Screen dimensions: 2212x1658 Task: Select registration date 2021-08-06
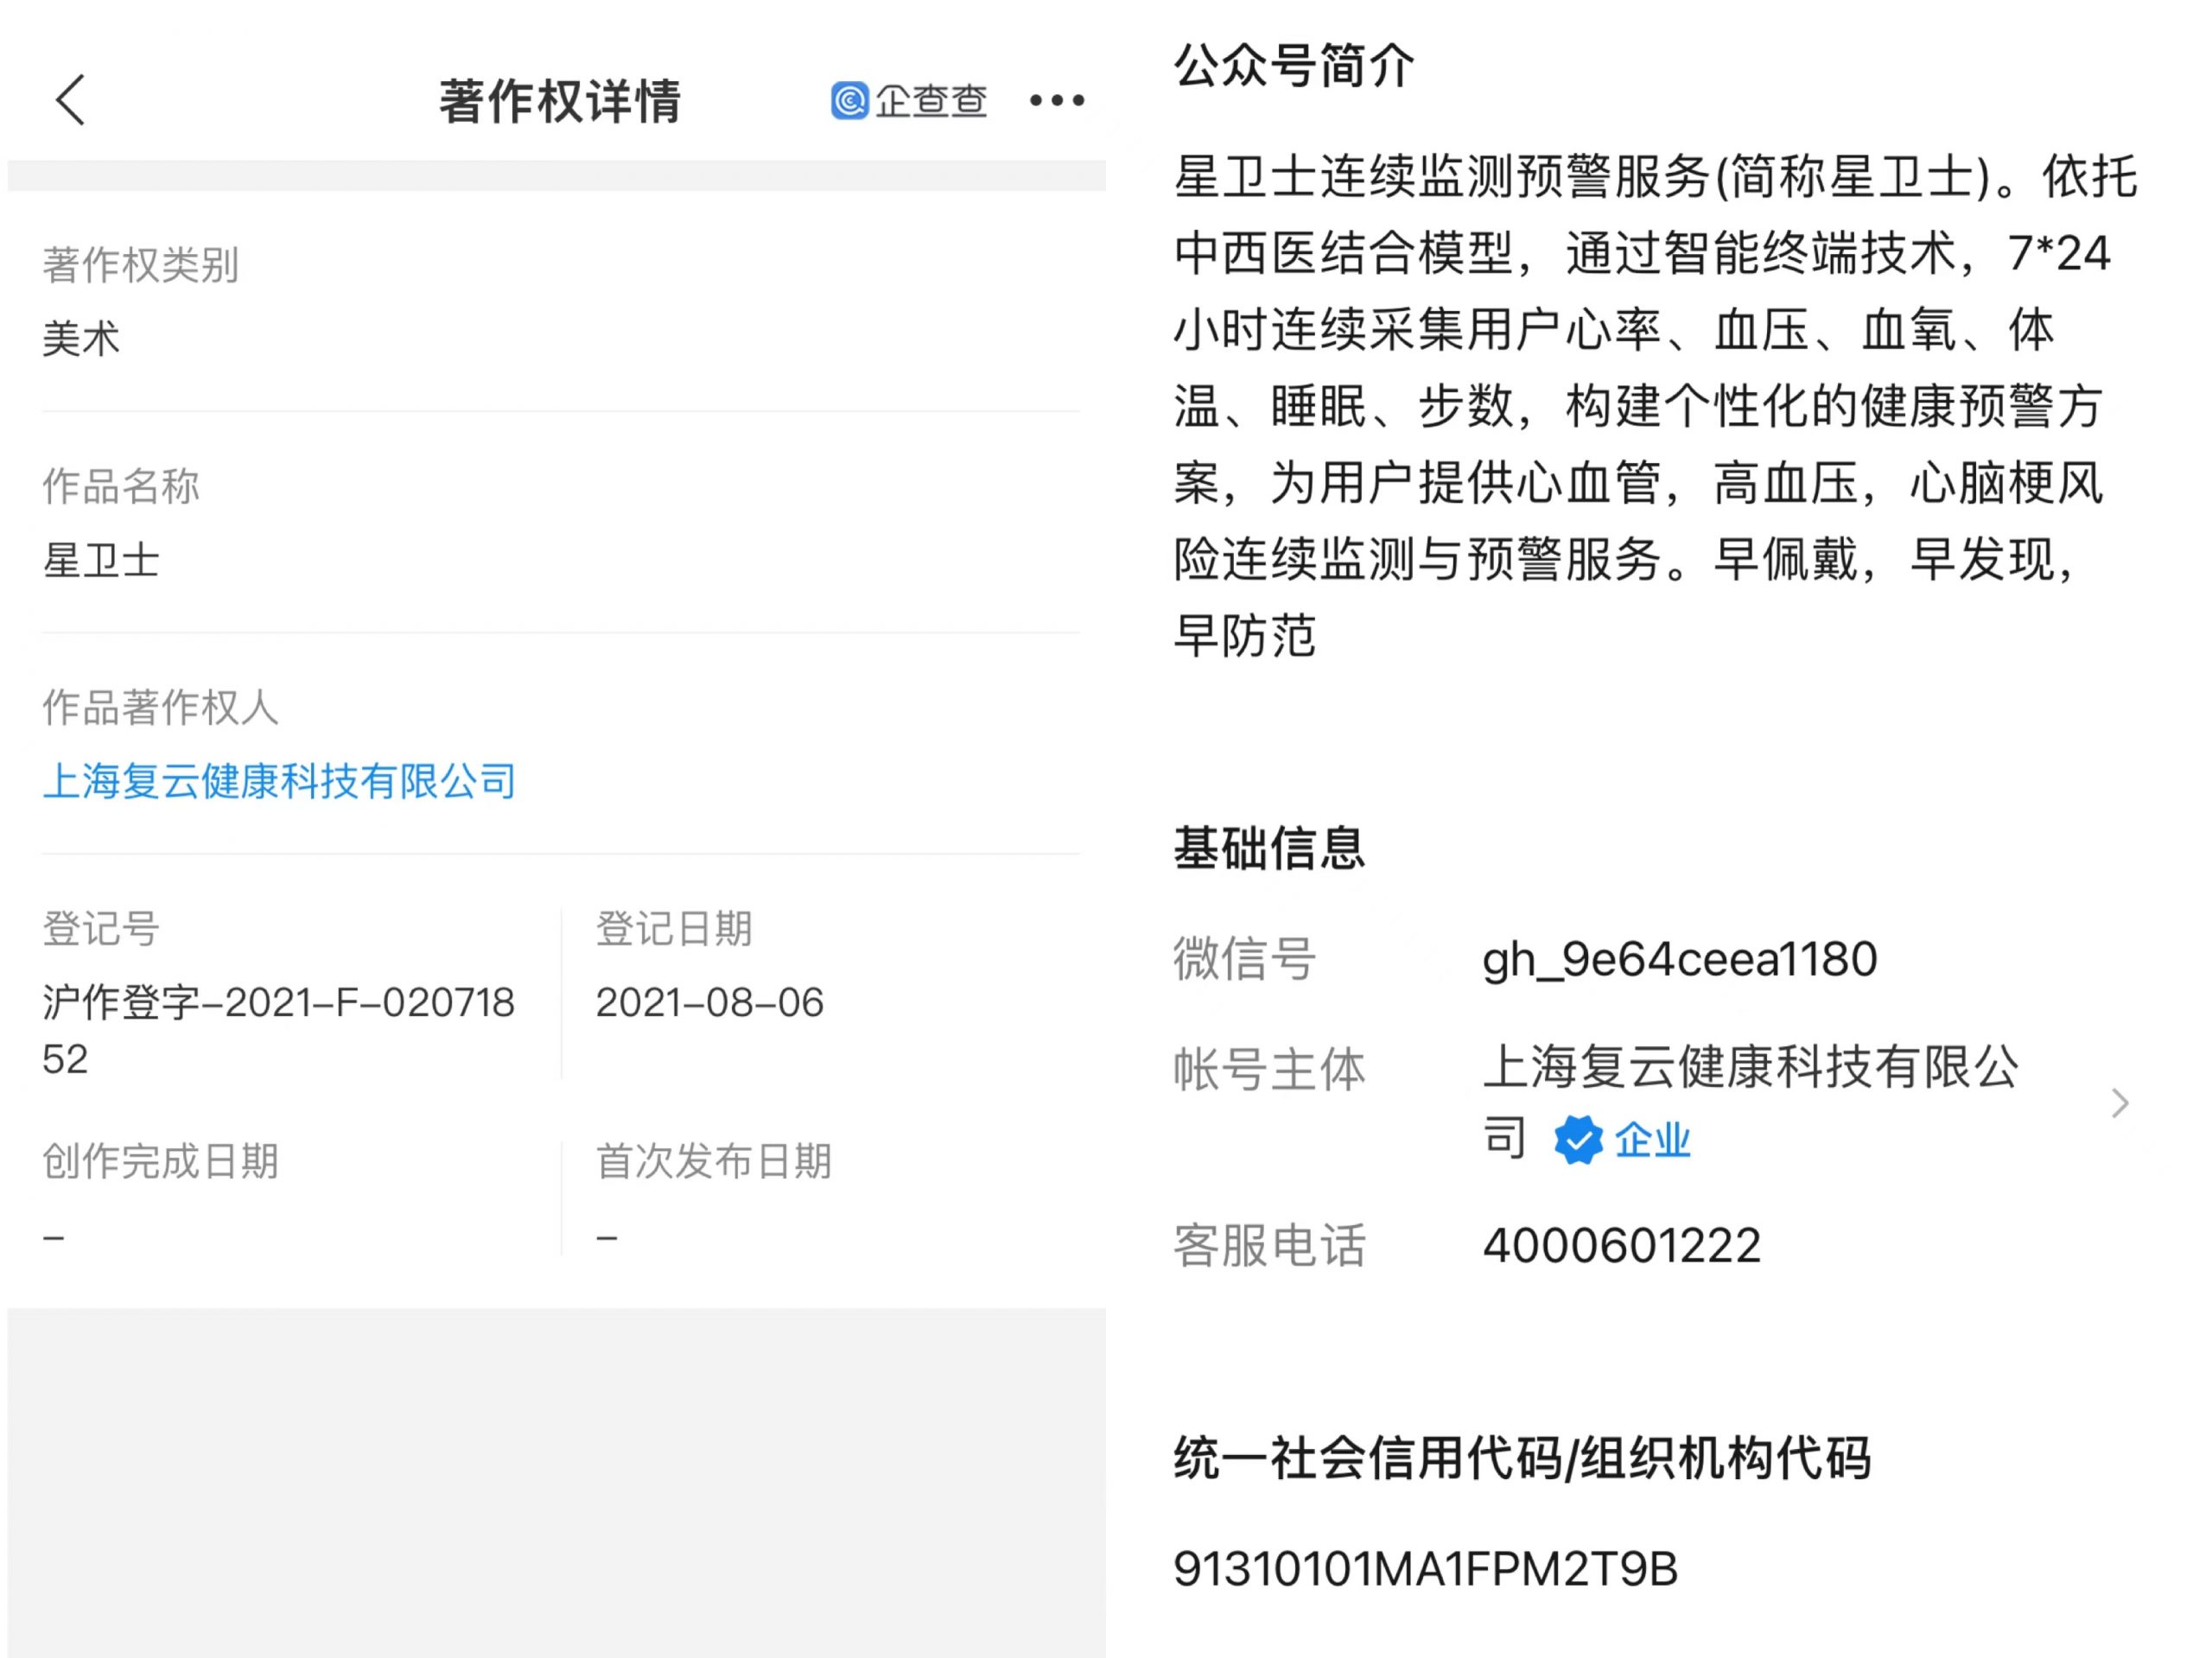coord(709,1002)
